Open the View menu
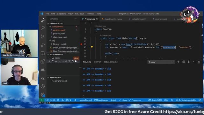 coord(70,14)
